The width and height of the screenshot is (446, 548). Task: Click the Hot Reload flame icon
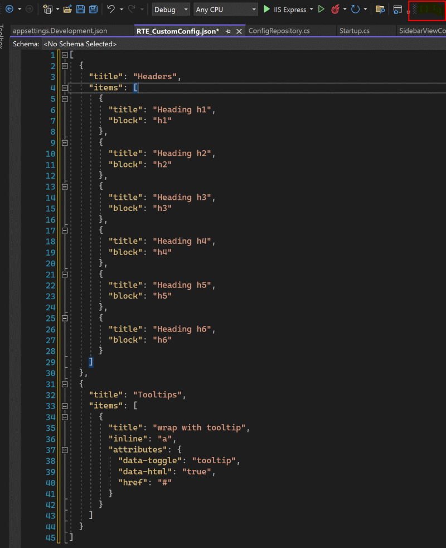[x=336, y=9]
